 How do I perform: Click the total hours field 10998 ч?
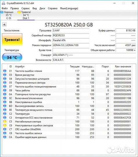(126, 50)
